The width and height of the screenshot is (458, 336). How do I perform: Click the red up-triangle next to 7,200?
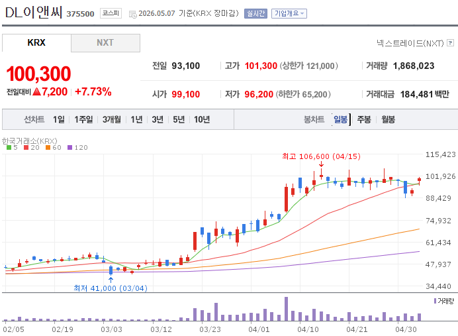[x=37, y=92]
